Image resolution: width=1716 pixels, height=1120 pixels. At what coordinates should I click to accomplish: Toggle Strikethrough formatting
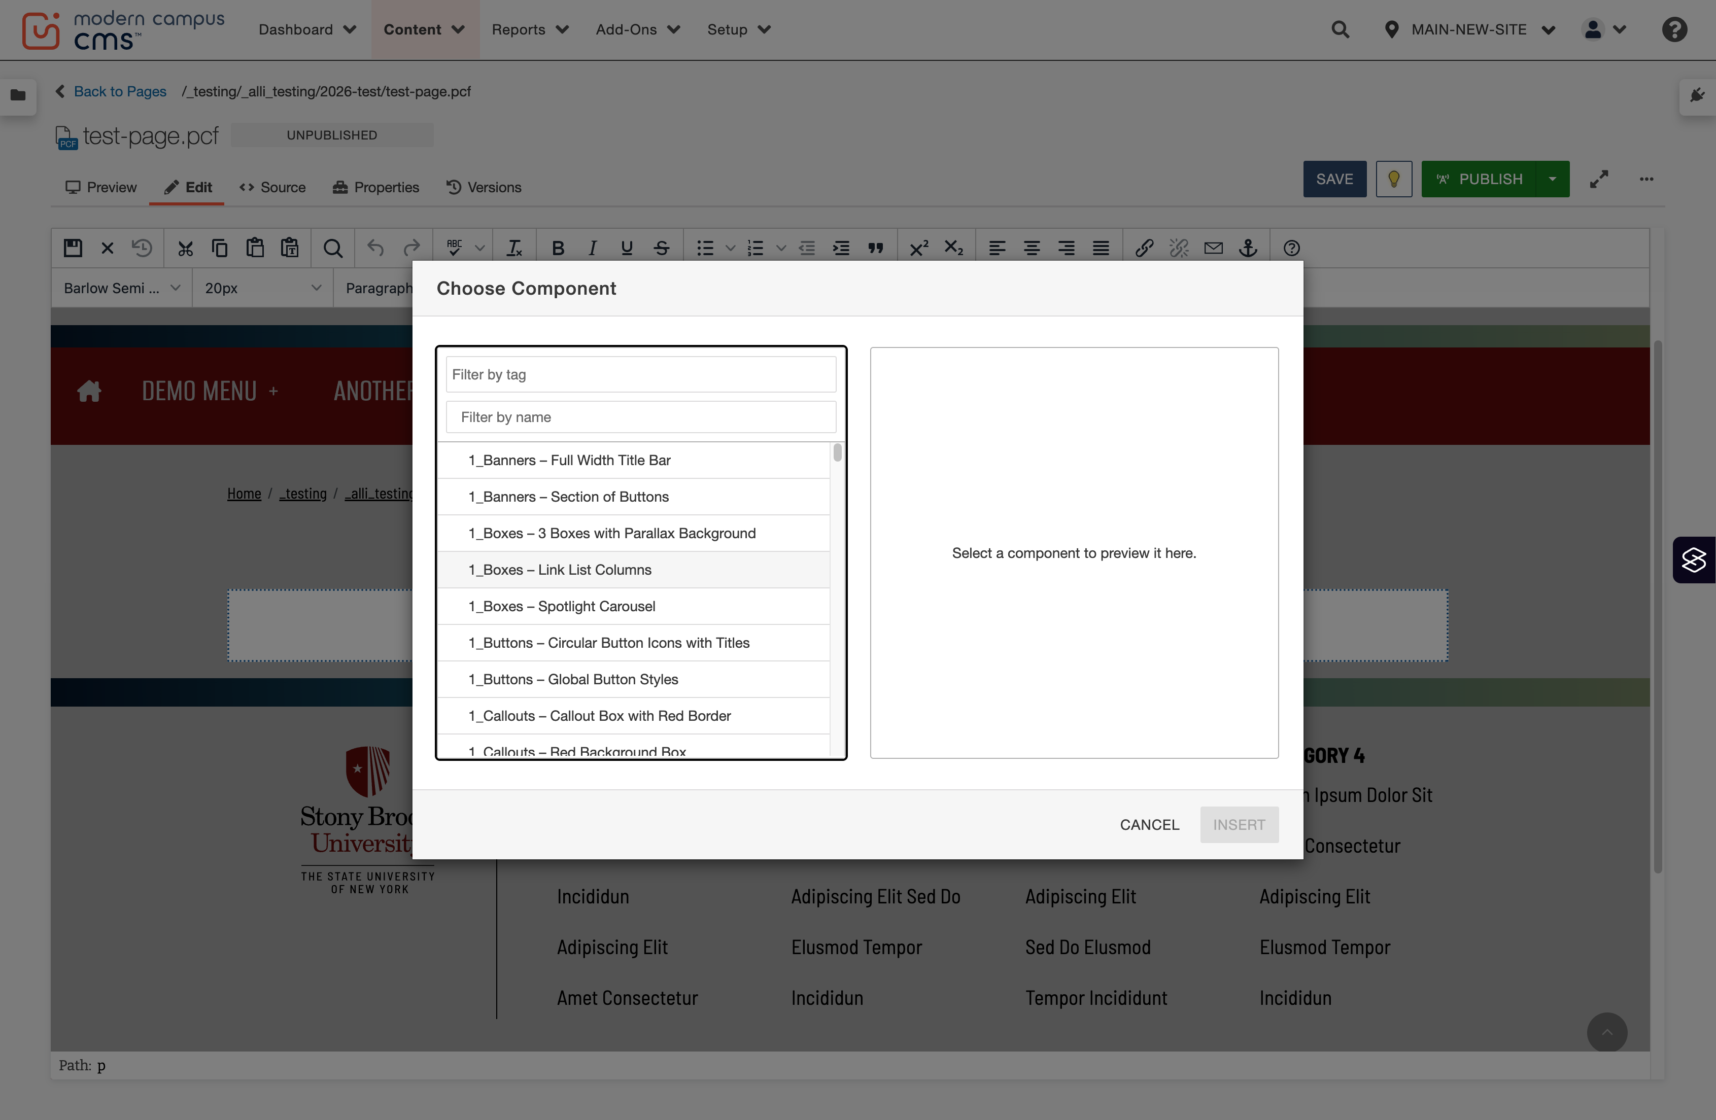pos(661,248)
